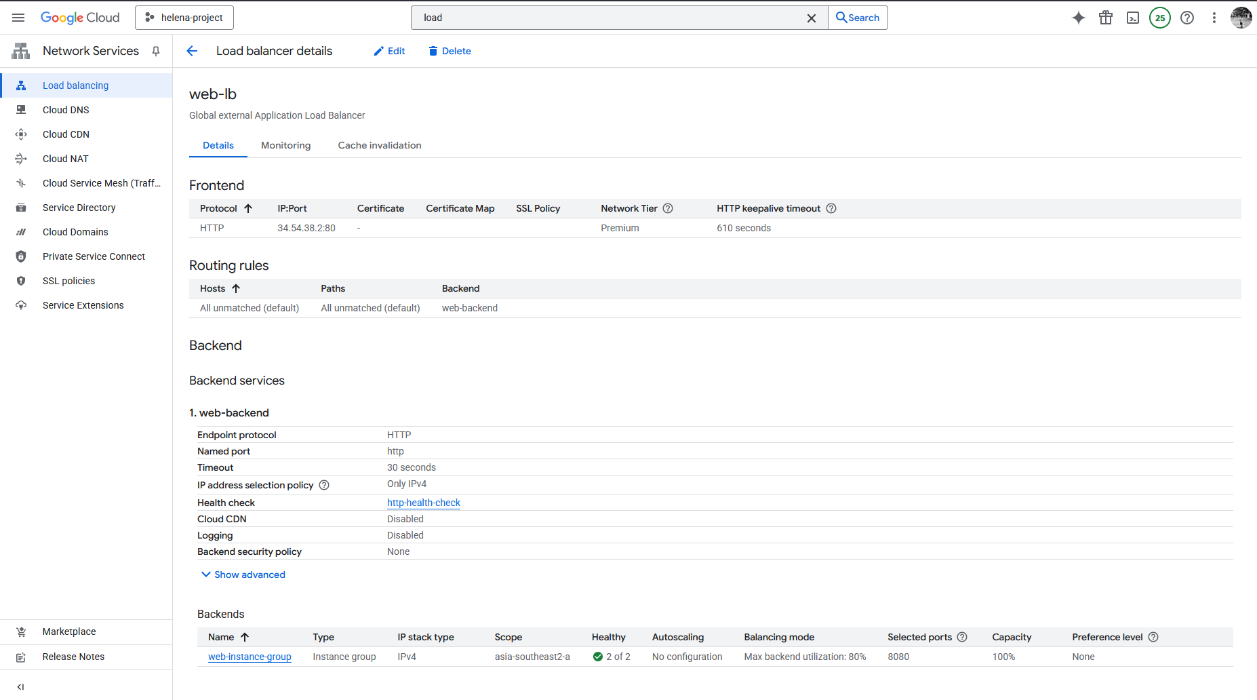Switch to the Monitoring tab
The width and height of the screenshot is (1257, 700).
pyautogui.click(x=285, y=145)
